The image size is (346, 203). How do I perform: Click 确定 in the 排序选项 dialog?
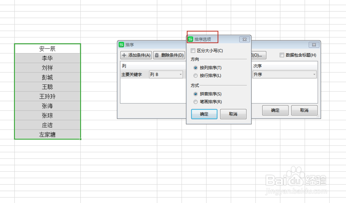coord(204,114)
